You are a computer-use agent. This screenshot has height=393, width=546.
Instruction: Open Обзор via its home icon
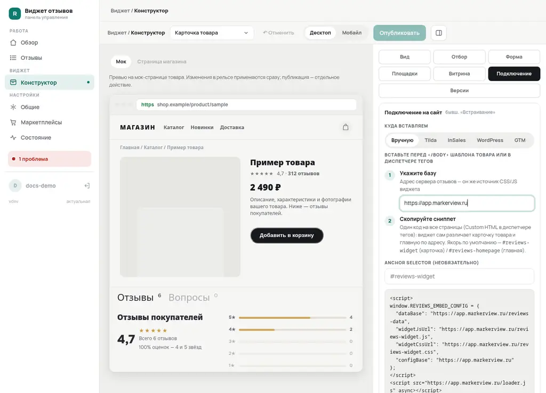(x=13, y=43)
